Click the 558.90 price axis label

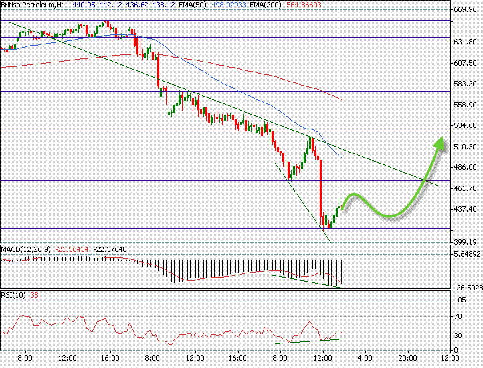465,105
